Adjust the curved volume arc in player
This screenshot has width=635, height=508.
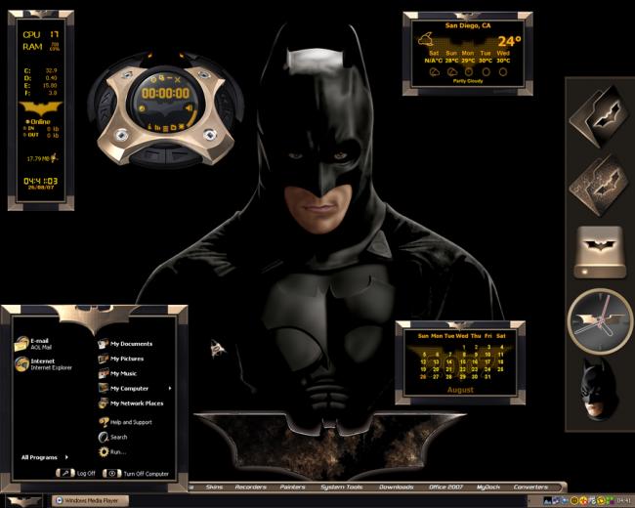(x=192, y=118)
